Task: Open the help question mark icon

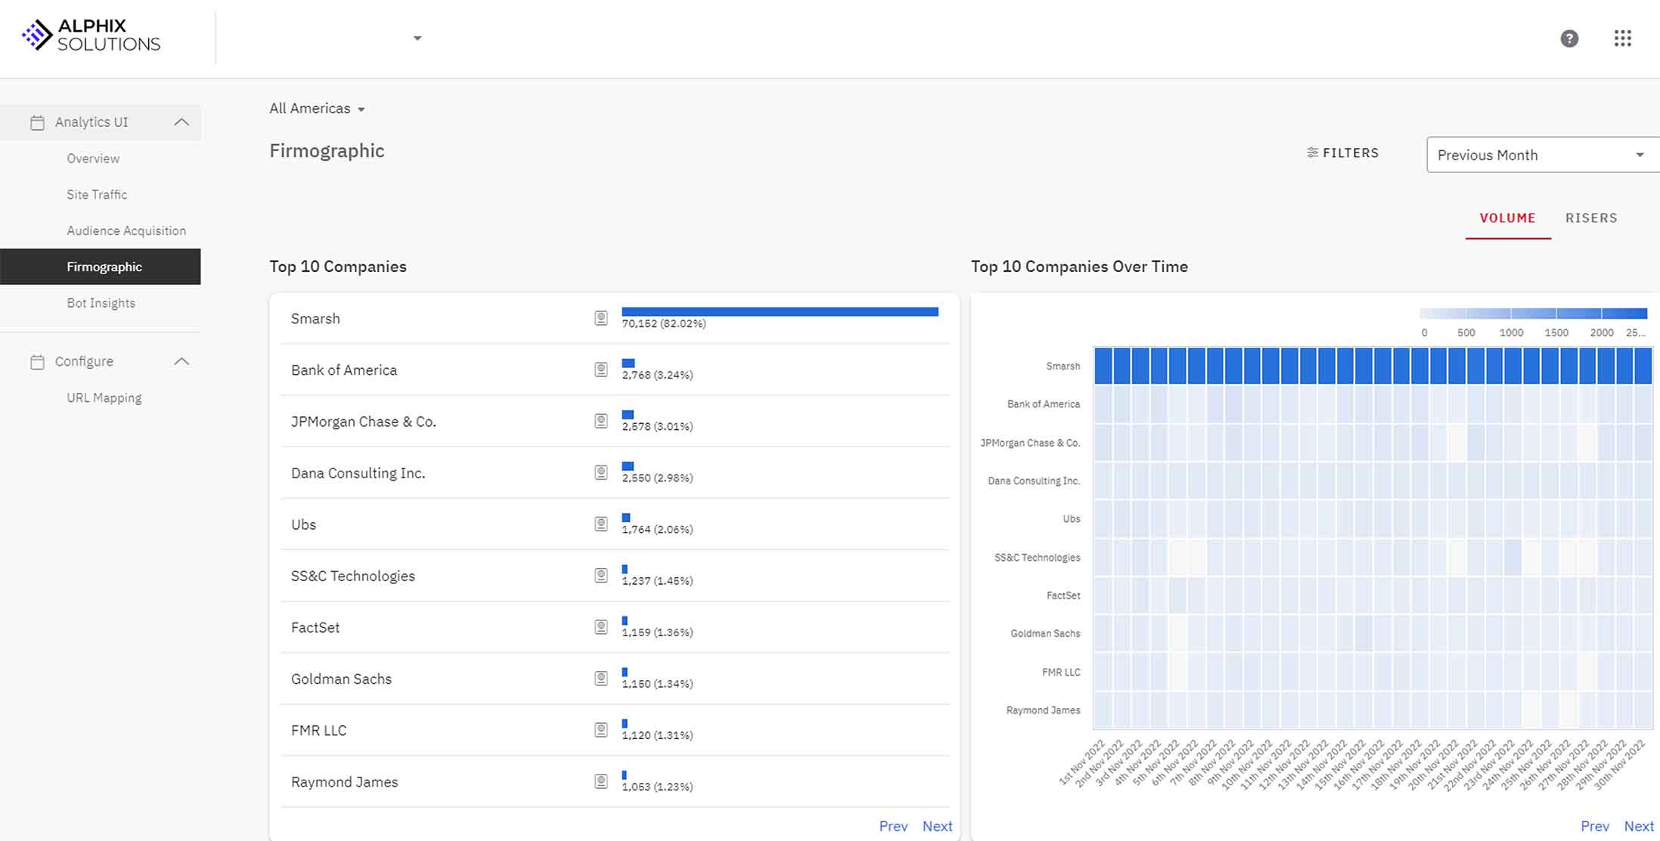Action: pyautogui.click(x=1569, y=39)
